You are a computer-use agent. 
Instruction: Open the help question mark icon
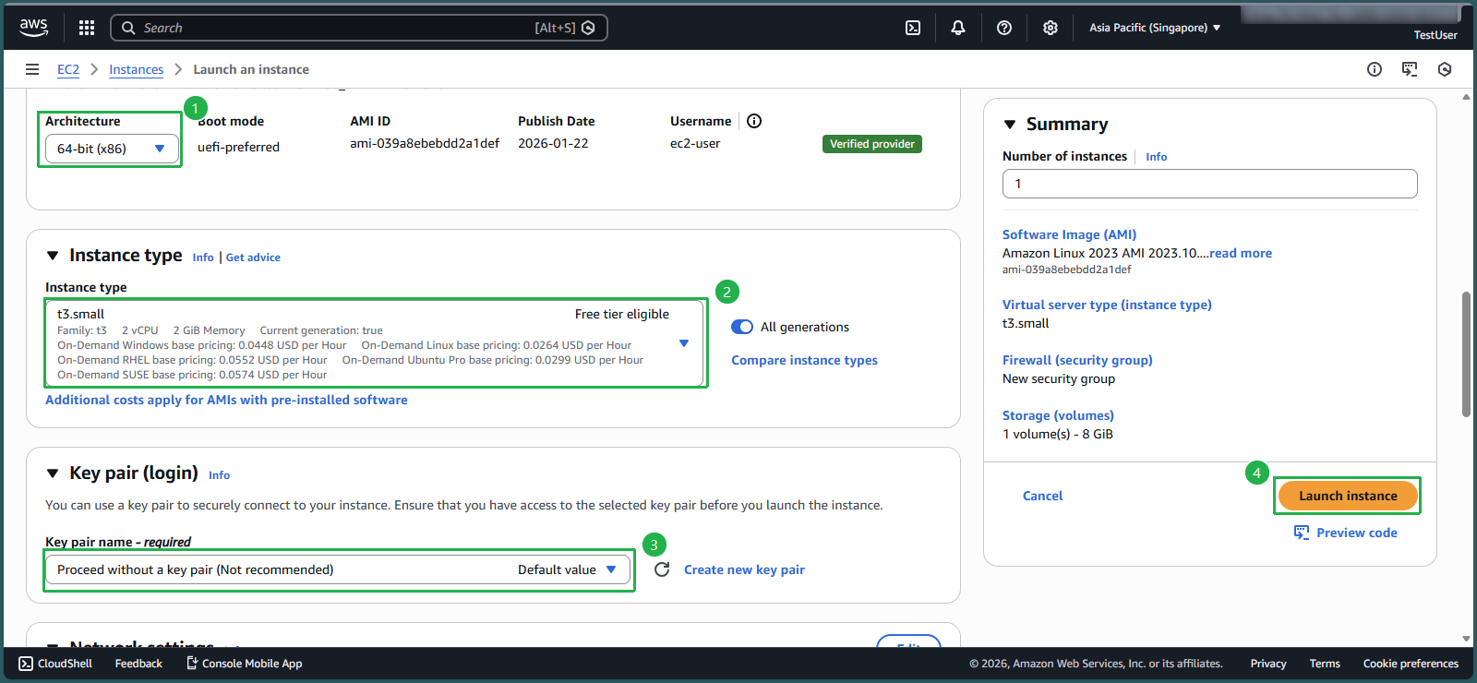[x=1004, y=28]
